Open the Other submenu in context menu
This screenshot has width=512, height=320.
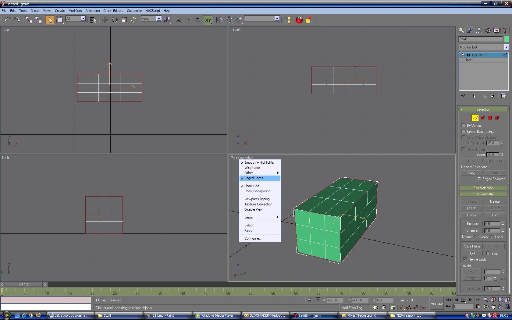point(260,173)
